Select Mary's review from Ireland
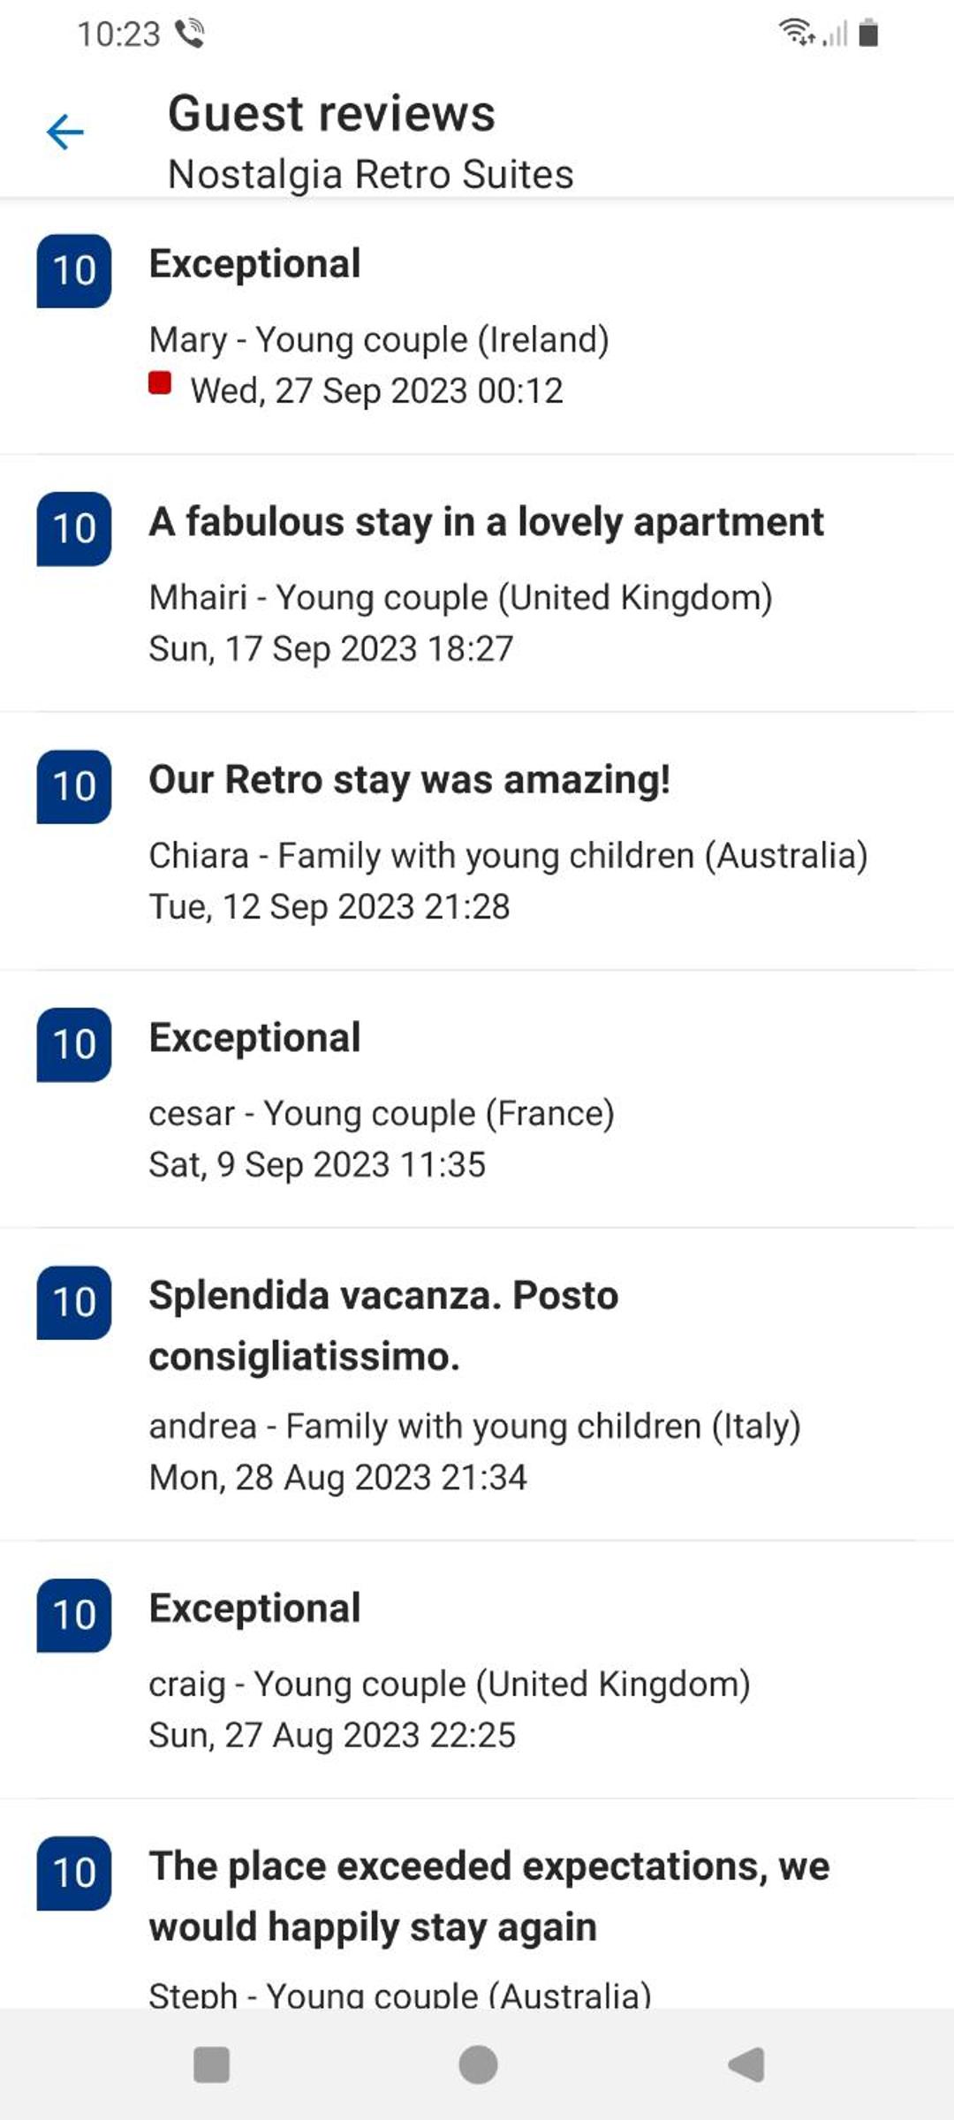The image size is (954, 2120). (x=477, y=325)
